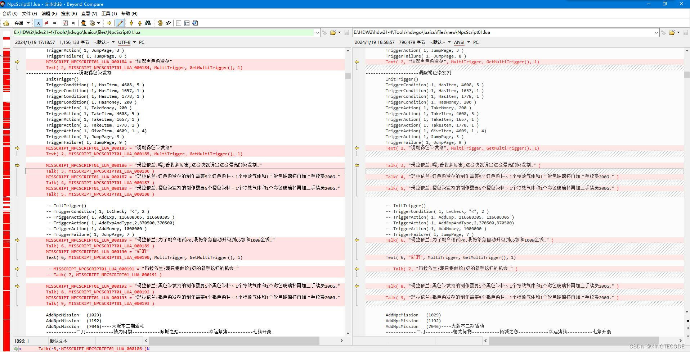This screenshot has height=352, width=690.
Task: Click left pane horizontal scrollbar thumb
Action: [x=234, y=340]
